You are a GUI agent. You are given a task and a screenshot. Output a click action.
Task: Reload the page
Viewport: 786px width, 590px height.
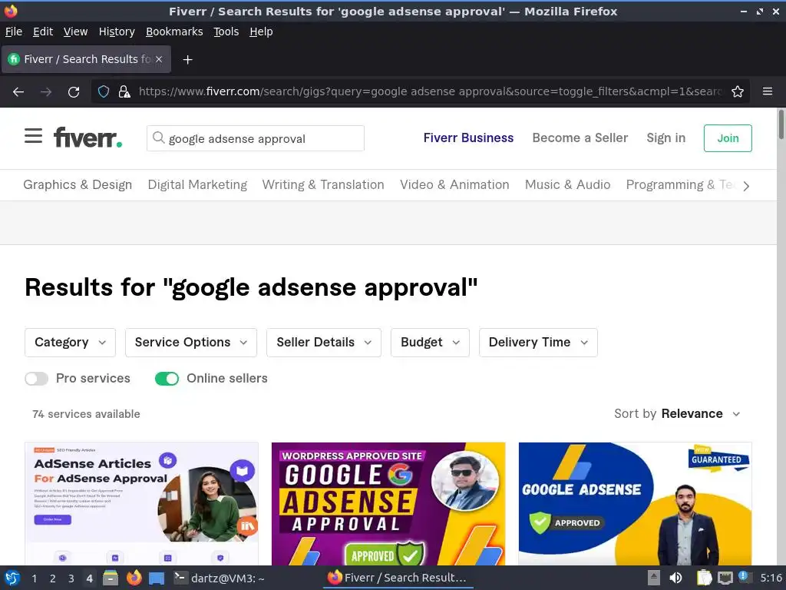pyautogui.click(x=74, y=92)
